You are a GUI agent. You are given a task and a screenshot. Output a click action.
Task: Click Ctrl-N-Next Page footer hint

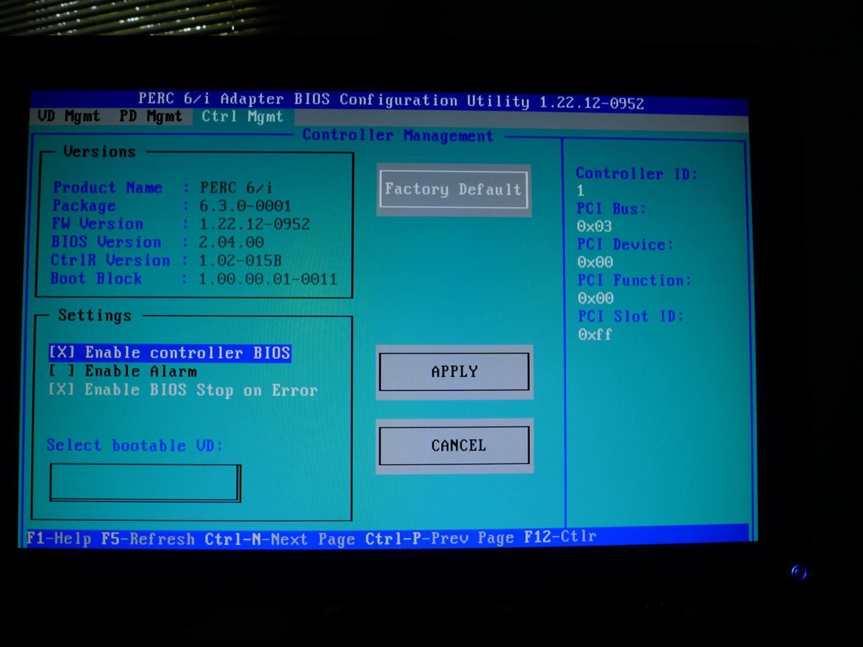pos(279,539)
